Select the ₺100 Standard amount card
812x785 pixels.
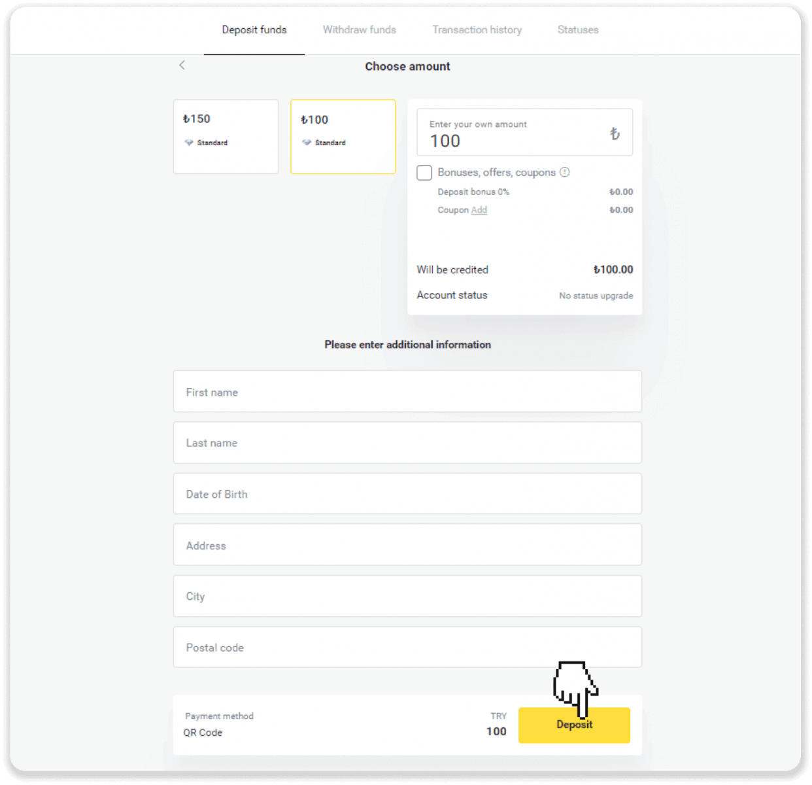[x=343, y=137]
